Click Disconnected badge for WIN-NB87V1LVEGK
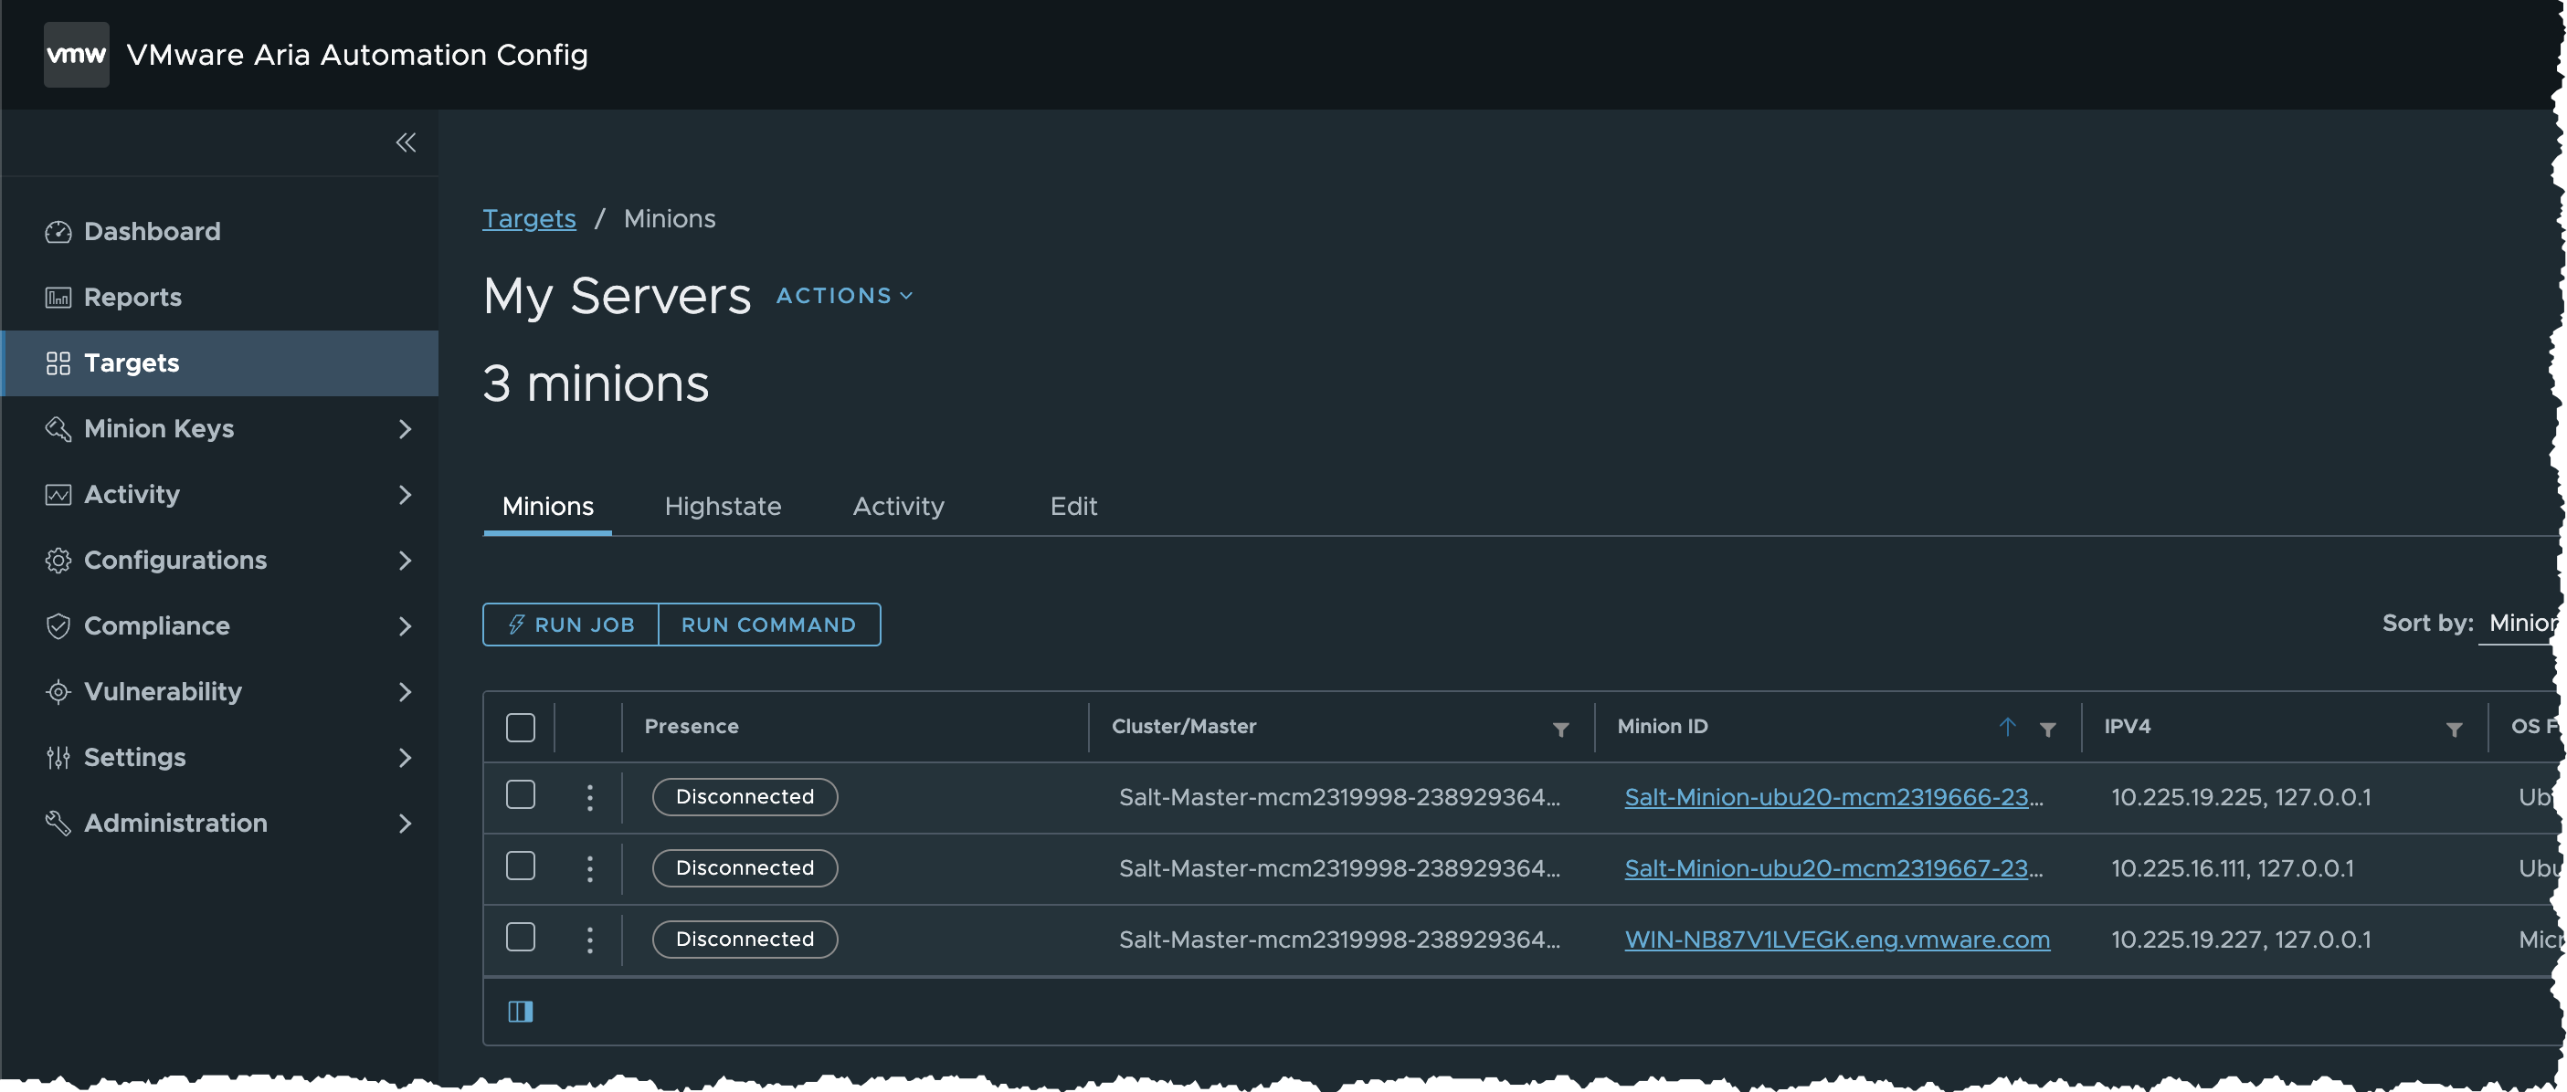This screenshot has height=1092, width=2567. click(x=745, y=940)
